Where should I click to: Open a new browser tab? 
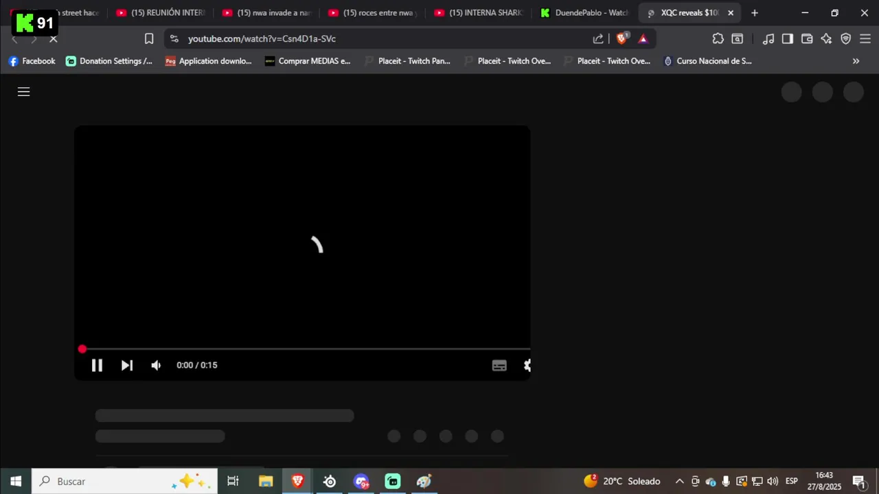(x=755, y=13)
